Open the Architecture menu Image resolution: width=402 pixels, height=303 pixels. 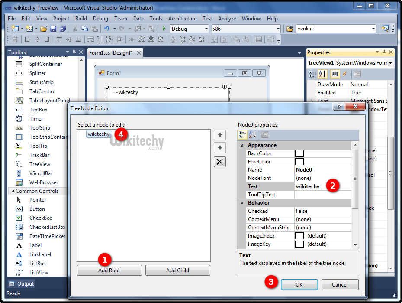pyautogui.click(x=182, y=19)
